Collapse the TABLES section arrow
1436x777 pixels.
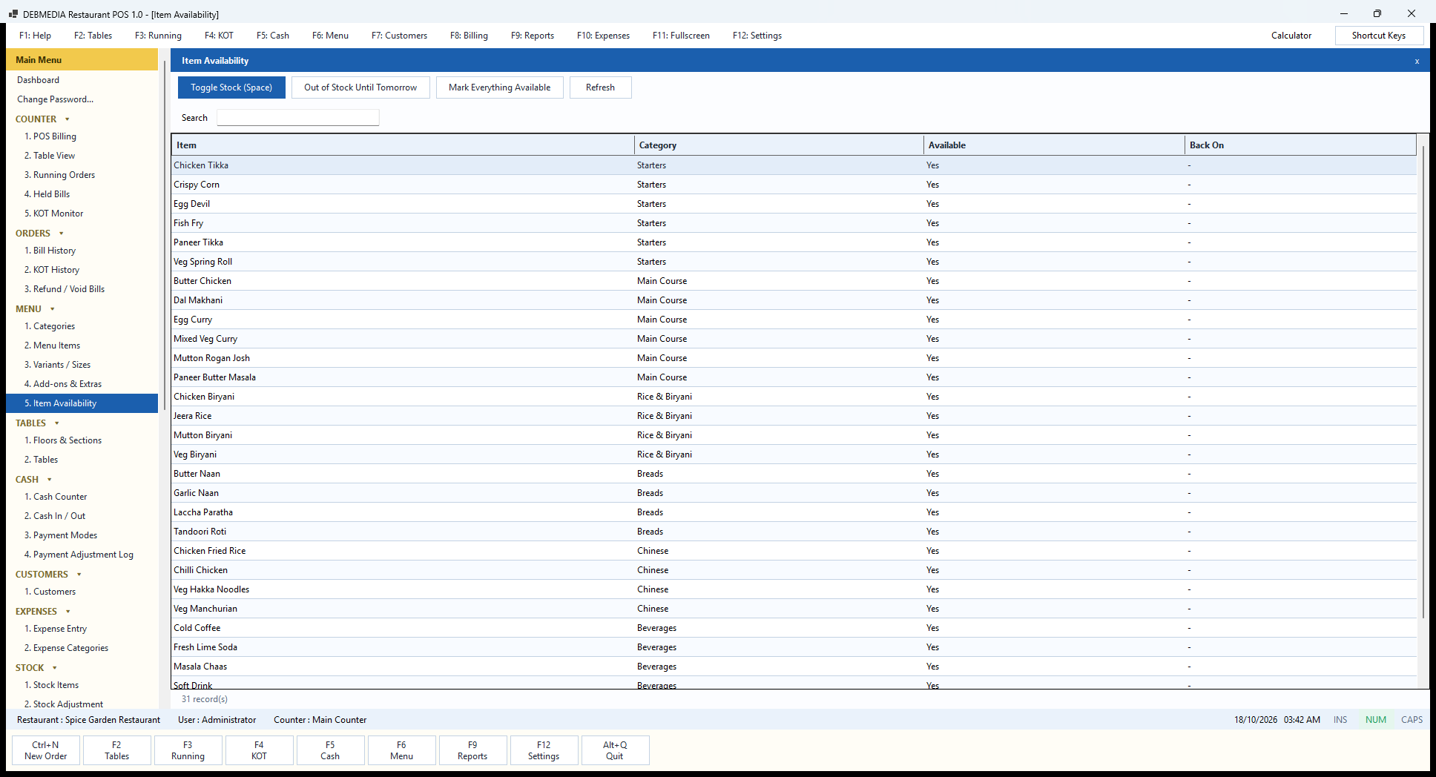pos(57,423)
